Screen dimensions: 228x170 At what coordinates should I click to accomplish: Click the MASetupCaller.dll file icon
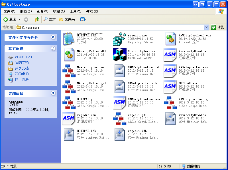pos(69,55)
